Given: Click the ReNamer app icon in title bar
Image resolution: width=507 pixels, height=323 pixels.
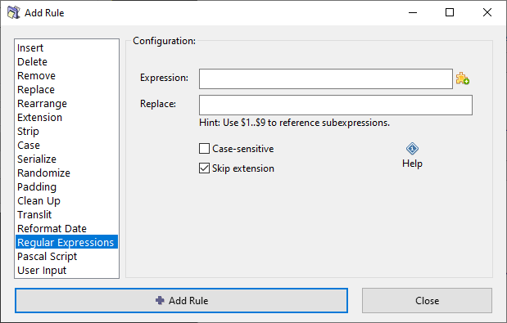Looking at the screenshot, I should click(x=14, y=12).
